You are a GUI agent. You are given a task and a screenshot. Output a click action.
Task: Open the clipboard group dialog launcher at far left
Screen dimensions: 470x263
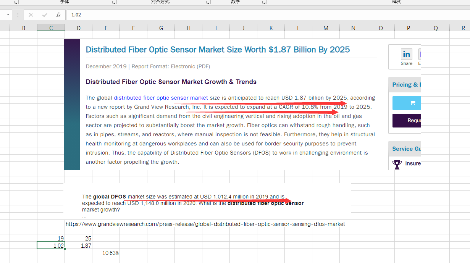pos(16,2)
